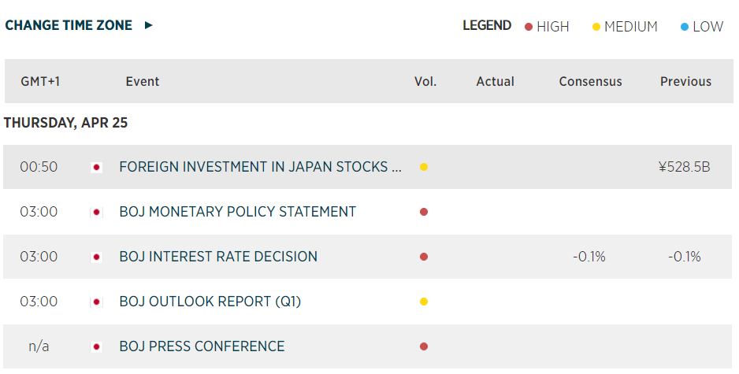739x374 pixels.
Task: Click Japan flag beside BOJ Interest Rate Decision
Action: [x=96, y=257]
